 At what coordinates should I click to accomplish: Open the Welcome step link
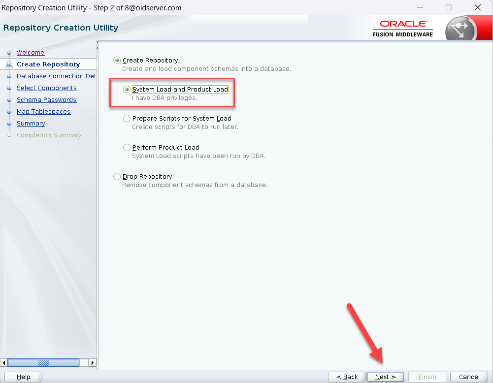(x=31, y=53)
